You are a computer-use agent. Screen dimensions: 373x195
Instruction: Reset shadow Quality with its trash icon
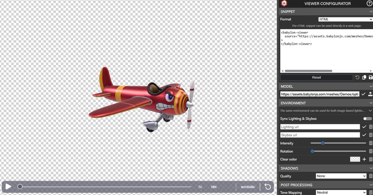[x=371, y=176]
